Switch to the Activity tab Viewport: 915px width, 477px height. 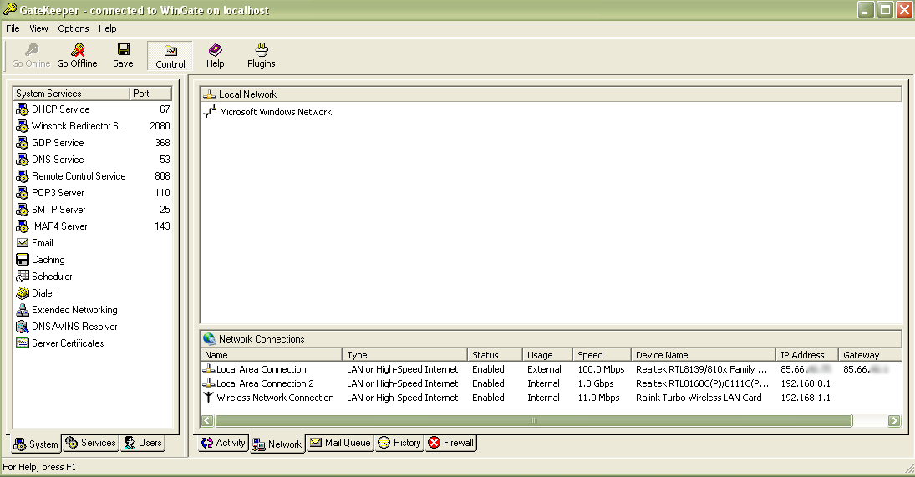click(223, 444)
